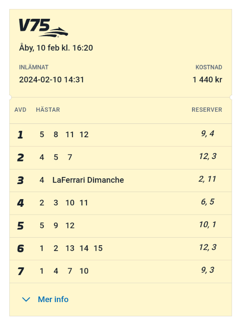The image size is (241, 323).
Task: Click reserves 9, 4 in race 1
Action: pyautogui.click(x=208, y=133)
